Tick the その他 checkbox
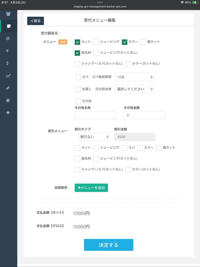This screenshot has height=267, width=200. click(x=78, y=101)
